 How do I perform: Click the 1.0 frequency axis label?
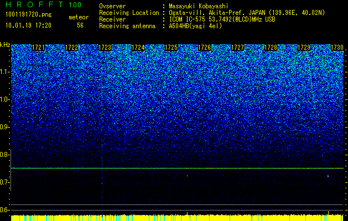(4, 99)
